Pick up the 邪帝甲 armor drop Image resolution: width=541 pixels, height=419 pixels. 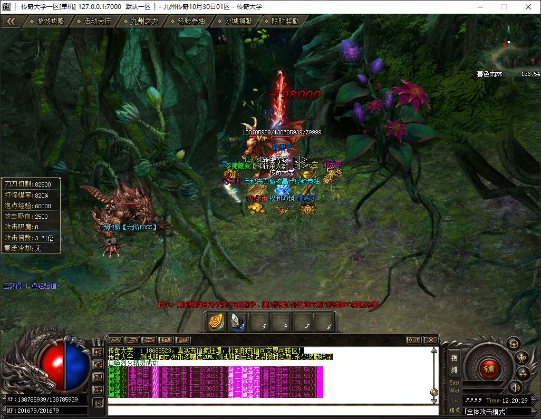point(333,174)
